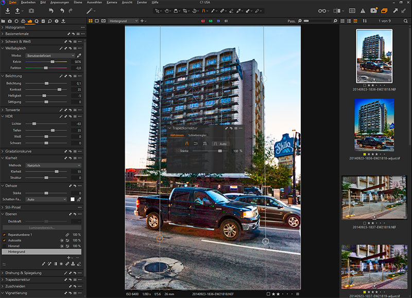Toggle the grid overlay icon
The height and width of the screenshot is (298, 412).
click(x=352, y=11)
